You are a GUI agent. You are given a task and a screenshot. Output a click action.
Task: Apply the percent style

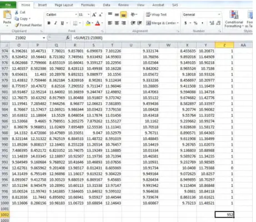pos(195,23)
